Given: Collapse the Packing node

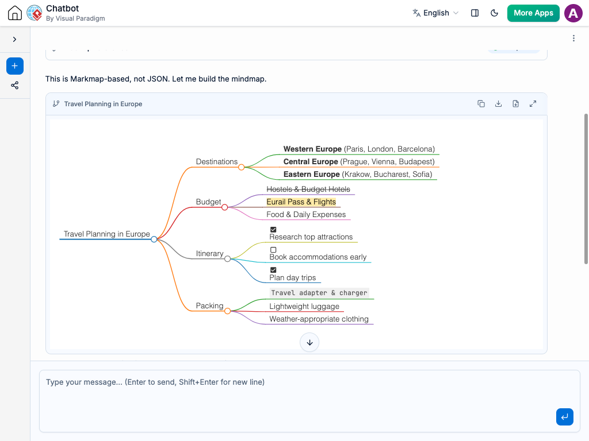Looking at the screenshot, I should click(x=227, y=311).
